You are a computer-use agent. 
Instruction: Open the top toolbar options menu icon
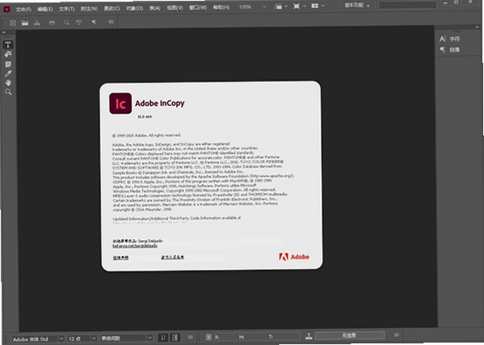(x=112, y=22)
